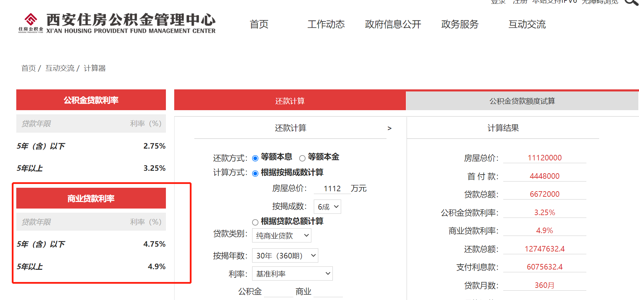Image resolution: width=639 pixels, height=300 pixels.
Task: Click the search magnifier icon at top right
Action: (x=631, y=2)
